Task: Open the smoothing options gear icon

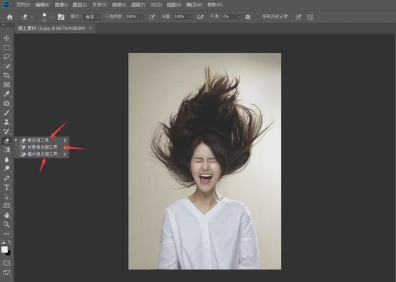Action: pos(248,17)
